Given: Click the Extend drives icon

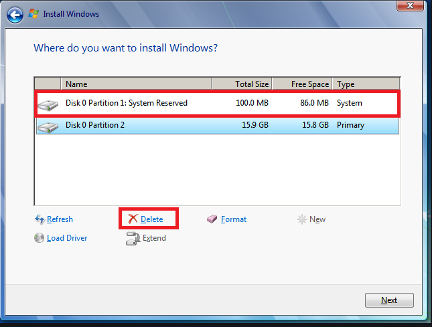Looking at the screenshot, I should coord(133,238).
